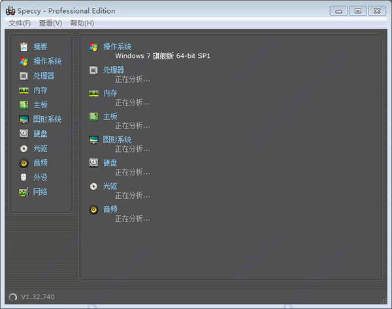The image size is (392, 309).
Task: Click the V1.32.740 version label
Action: pos(38,297)
